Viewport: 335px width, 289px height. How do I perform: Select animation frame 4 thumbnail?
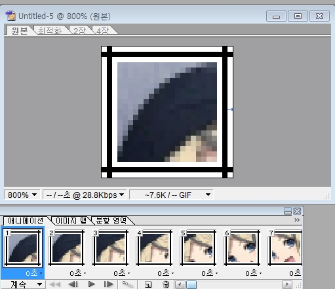pyautogui.click(x=154, y=248)
